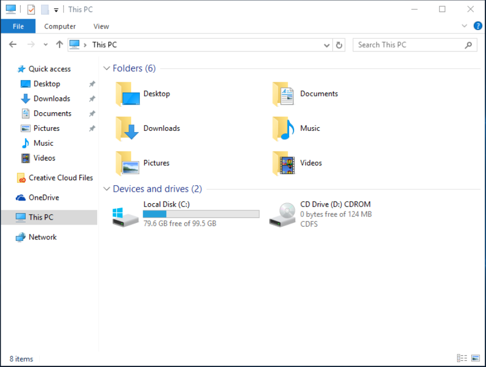Click the computer icon in address bar
This screenshot has height=367, width=486.
(x=74, y=45)
